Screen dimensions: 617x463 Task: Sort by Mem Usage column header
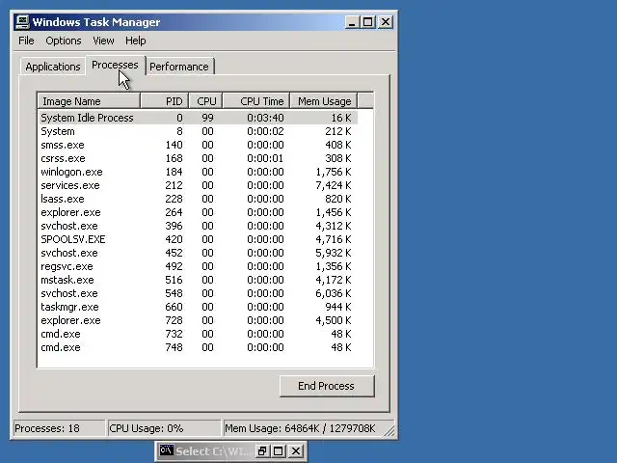324,101
